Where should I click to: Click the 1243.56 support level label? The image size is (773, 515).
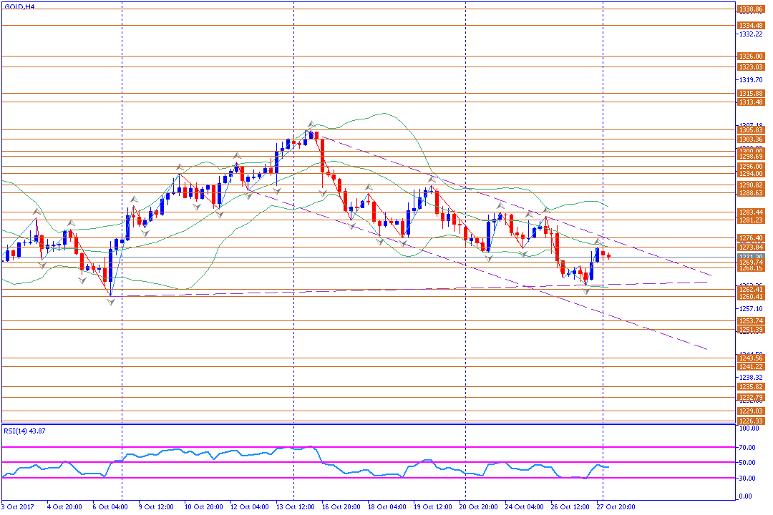pos(751,358)
